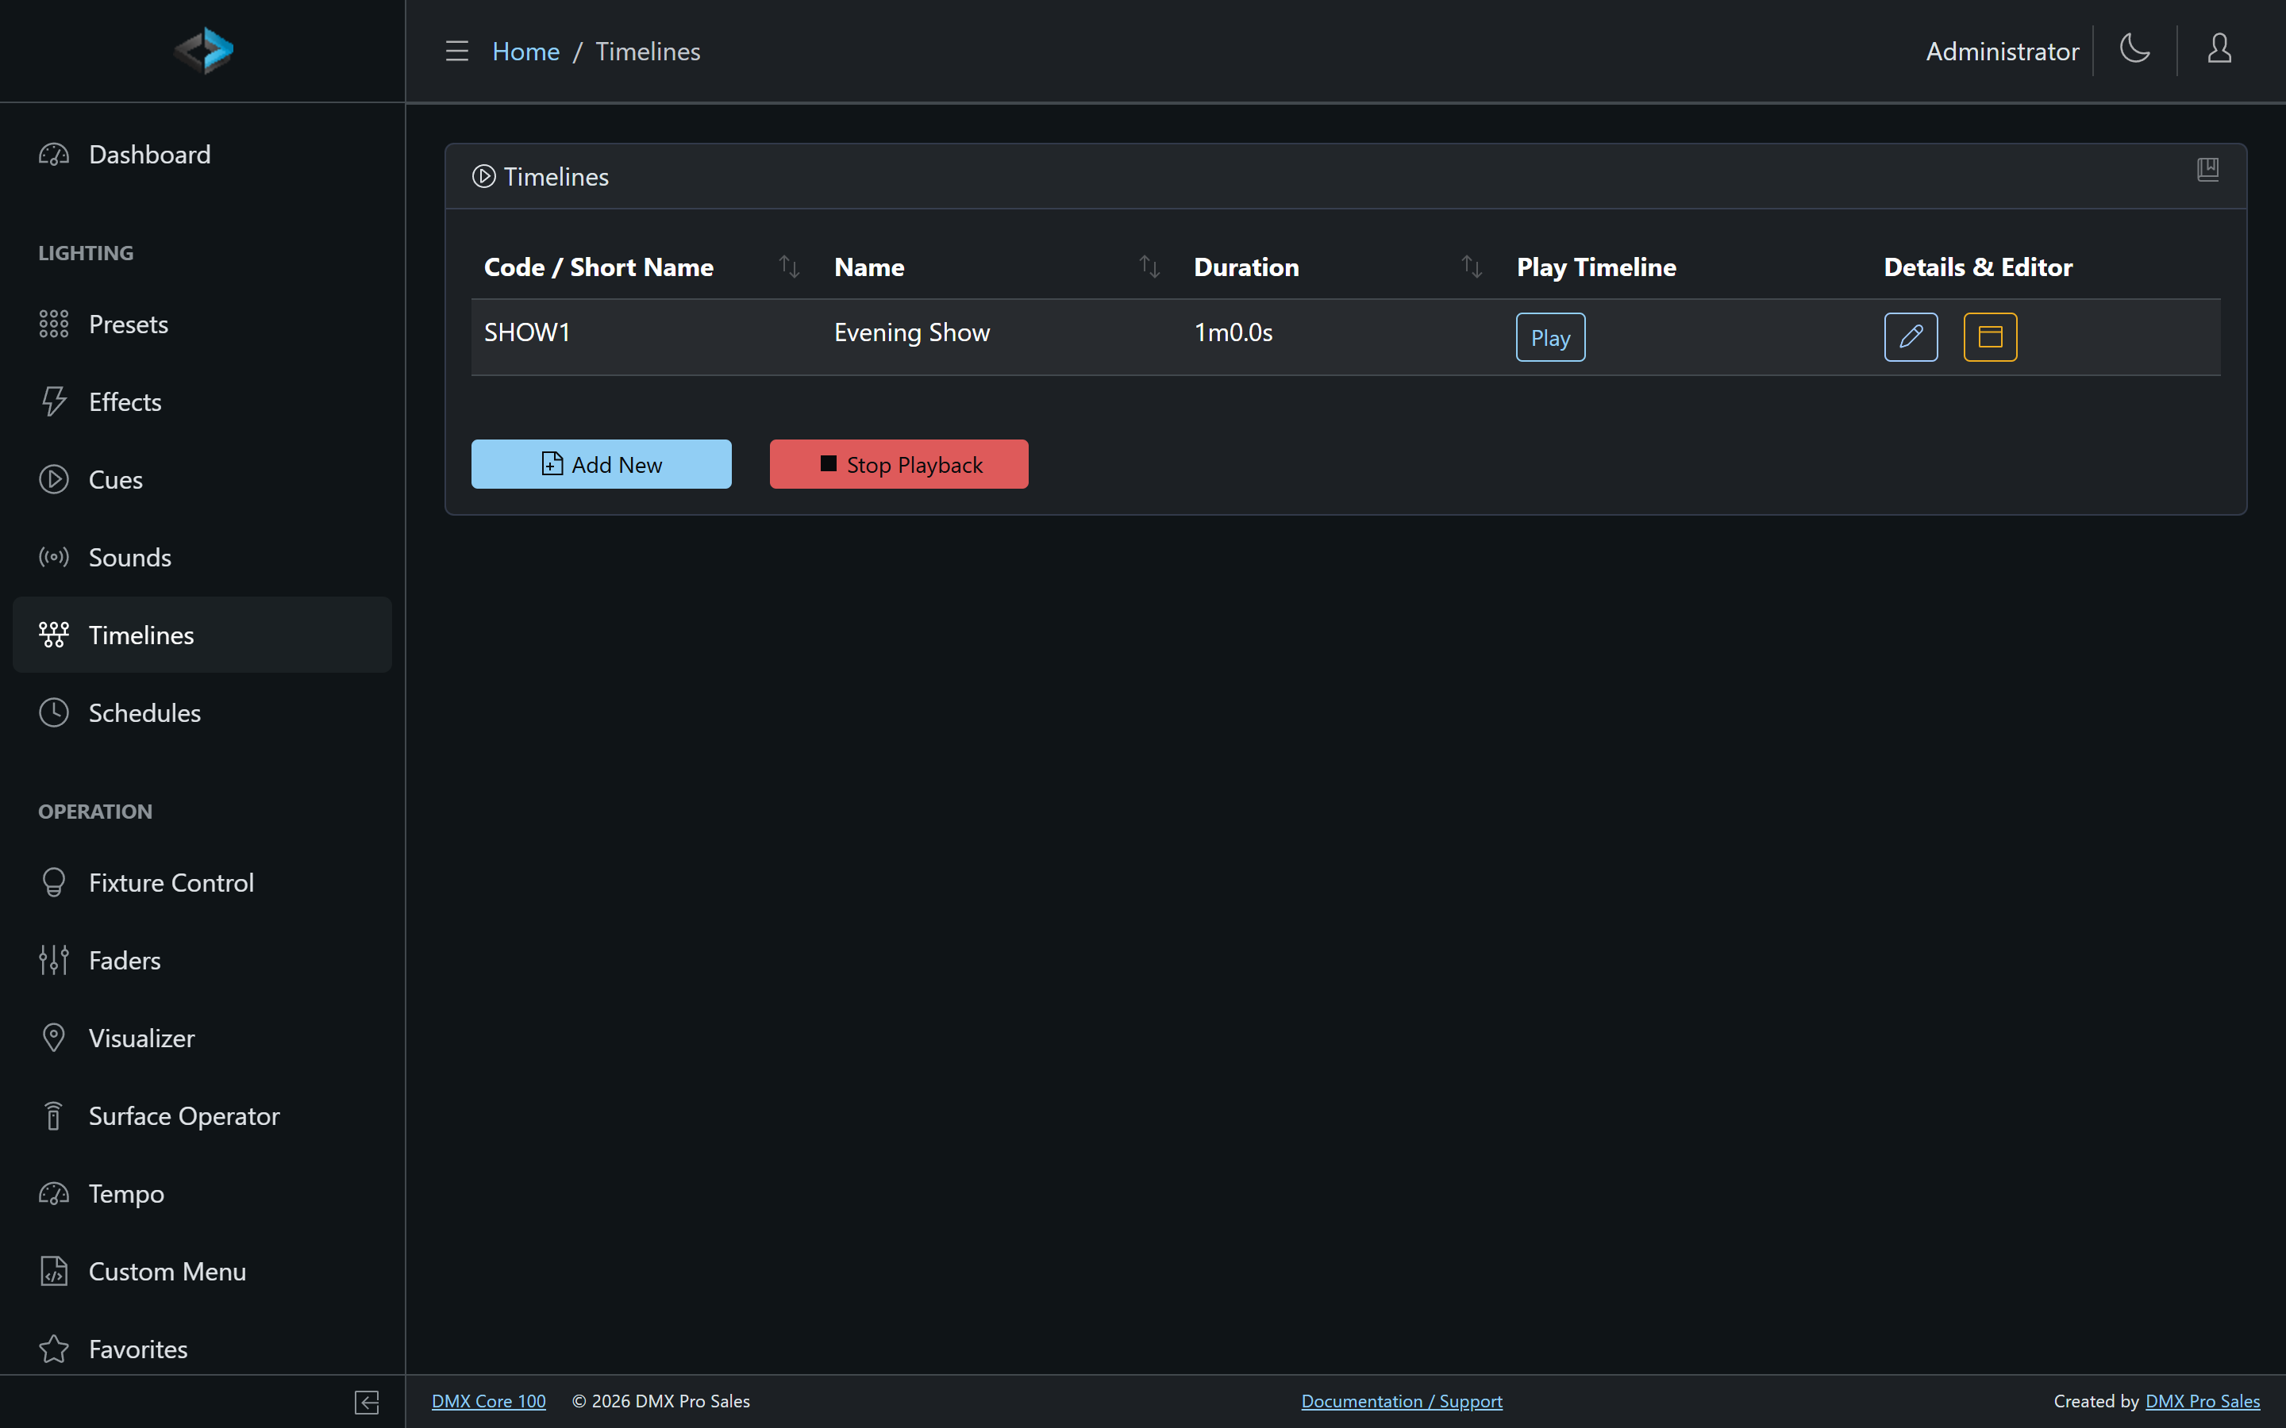Sort by Name column arrows
This screenshot has height=1428, width=2286.
point(1149,267)
